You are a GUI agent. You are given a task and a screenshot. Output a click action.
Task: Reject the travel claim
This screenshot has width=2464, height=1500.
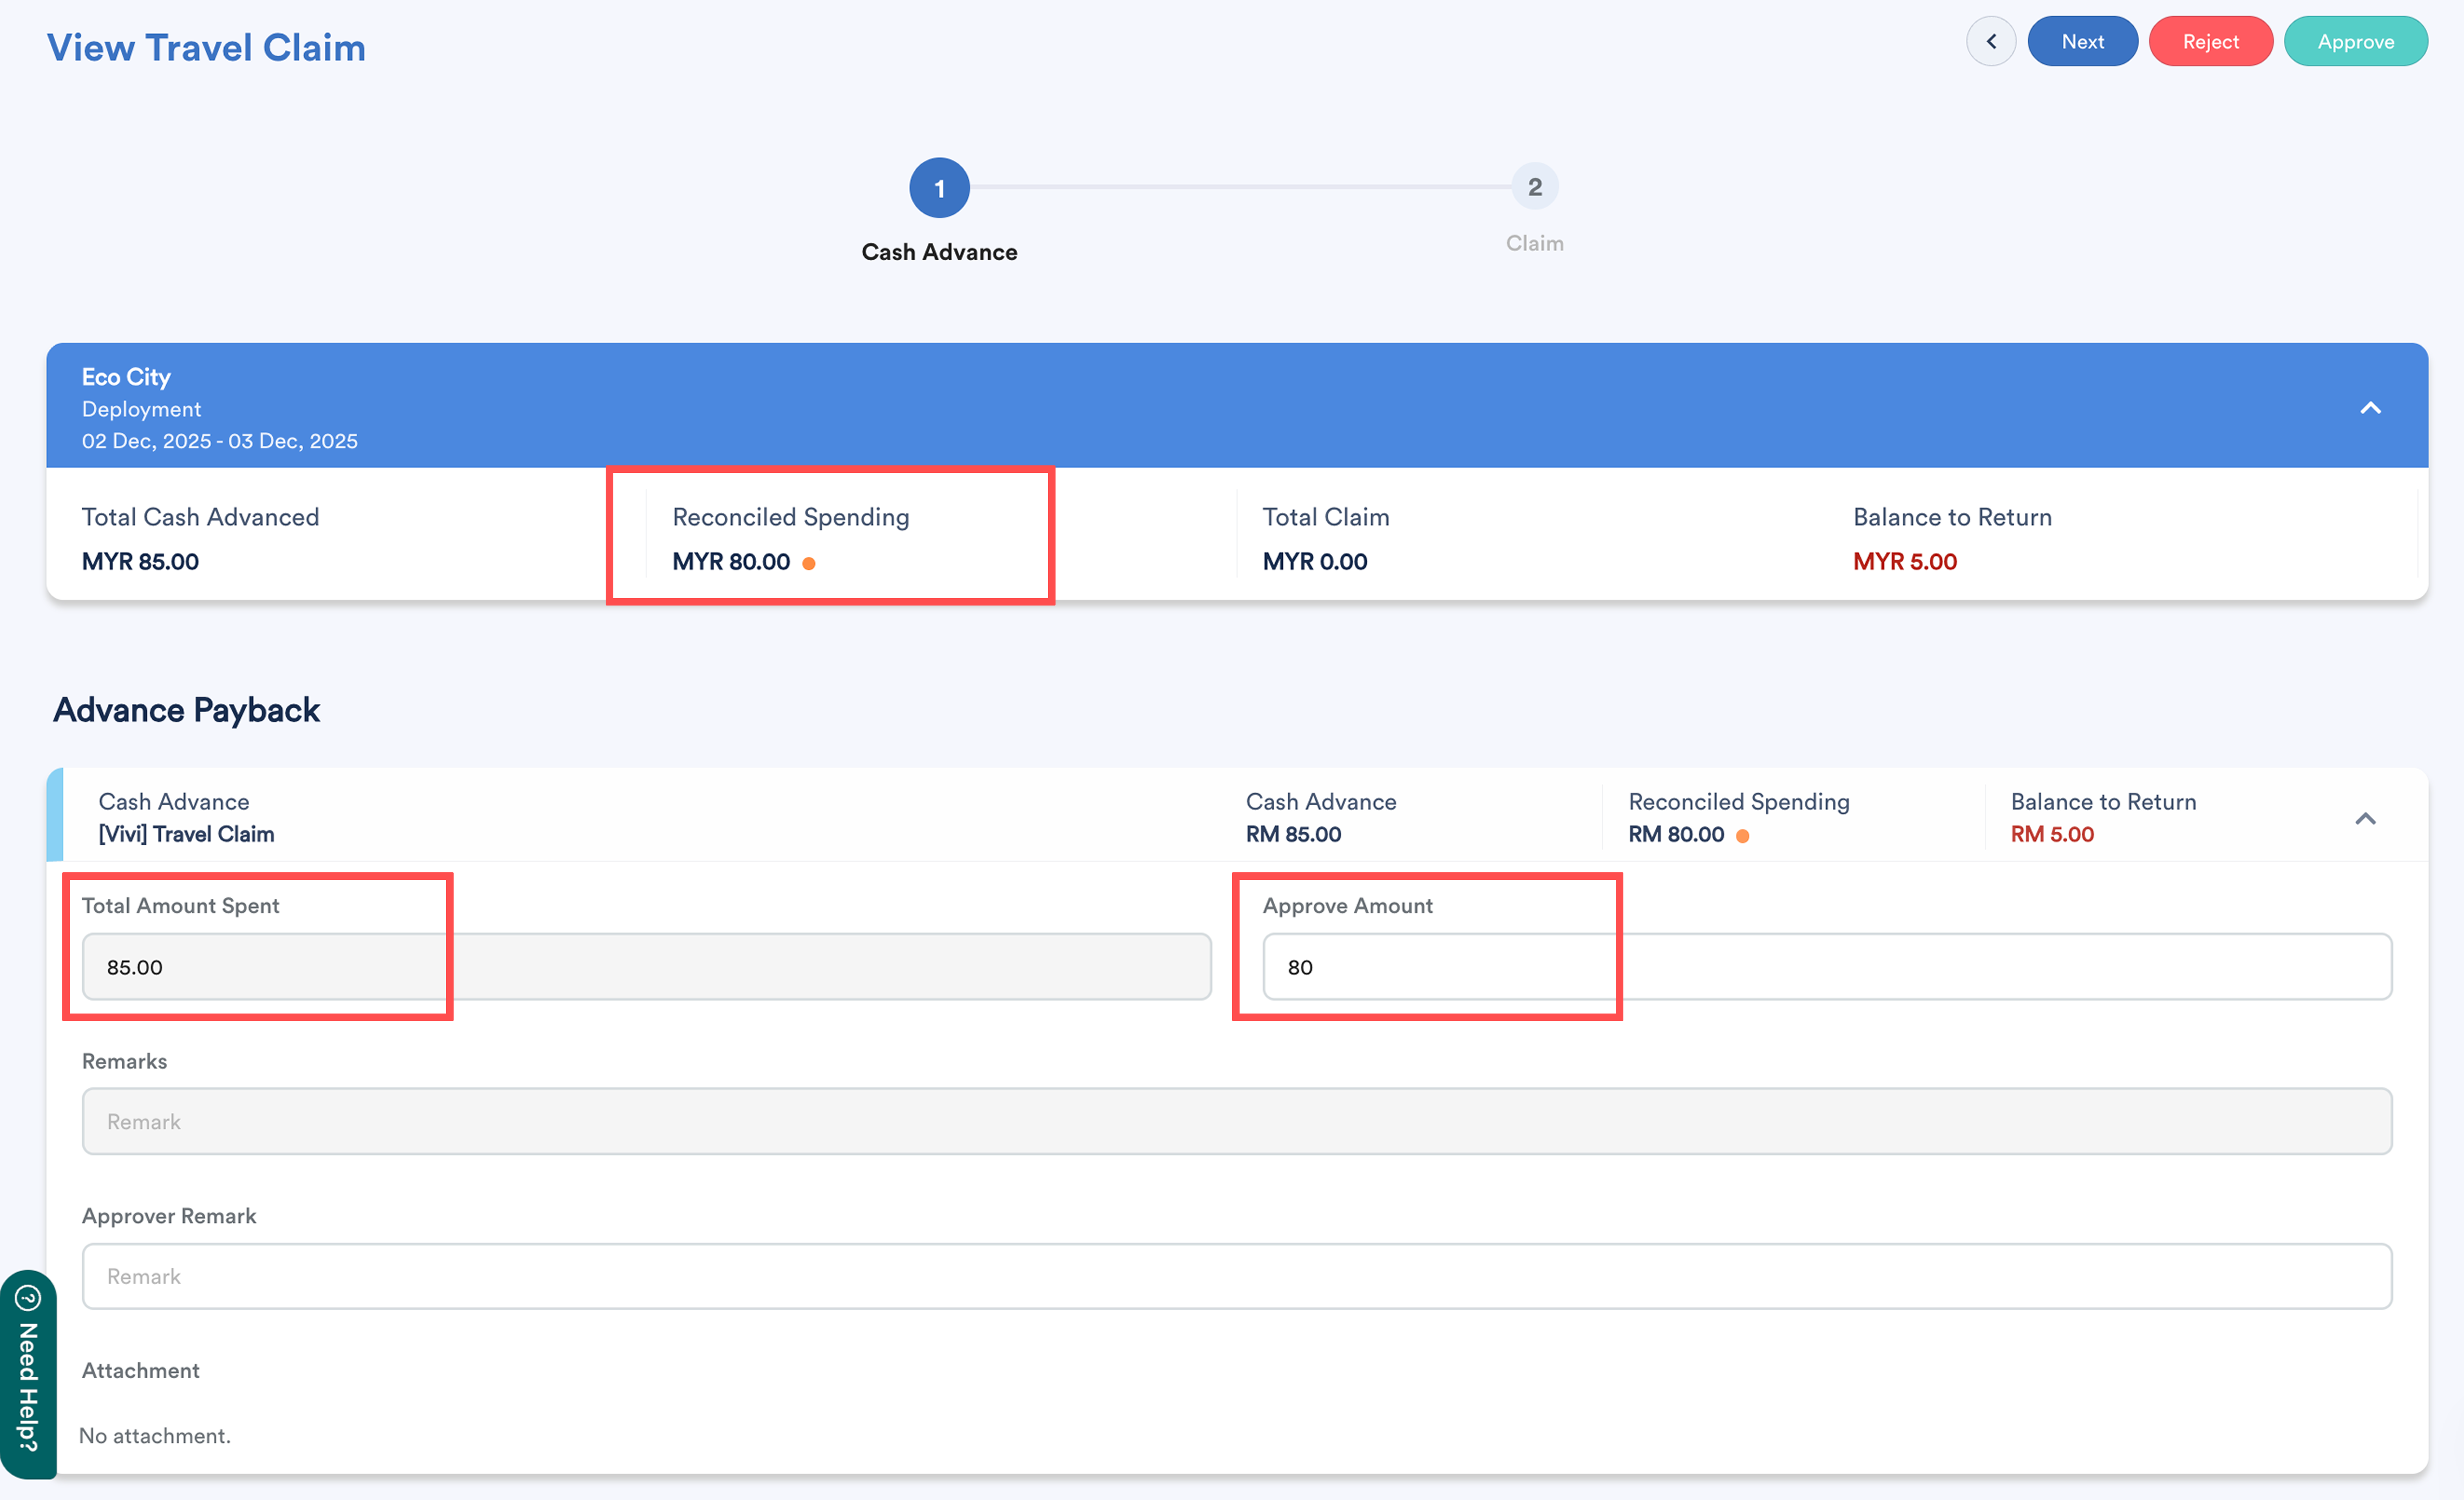(2210, 41)
